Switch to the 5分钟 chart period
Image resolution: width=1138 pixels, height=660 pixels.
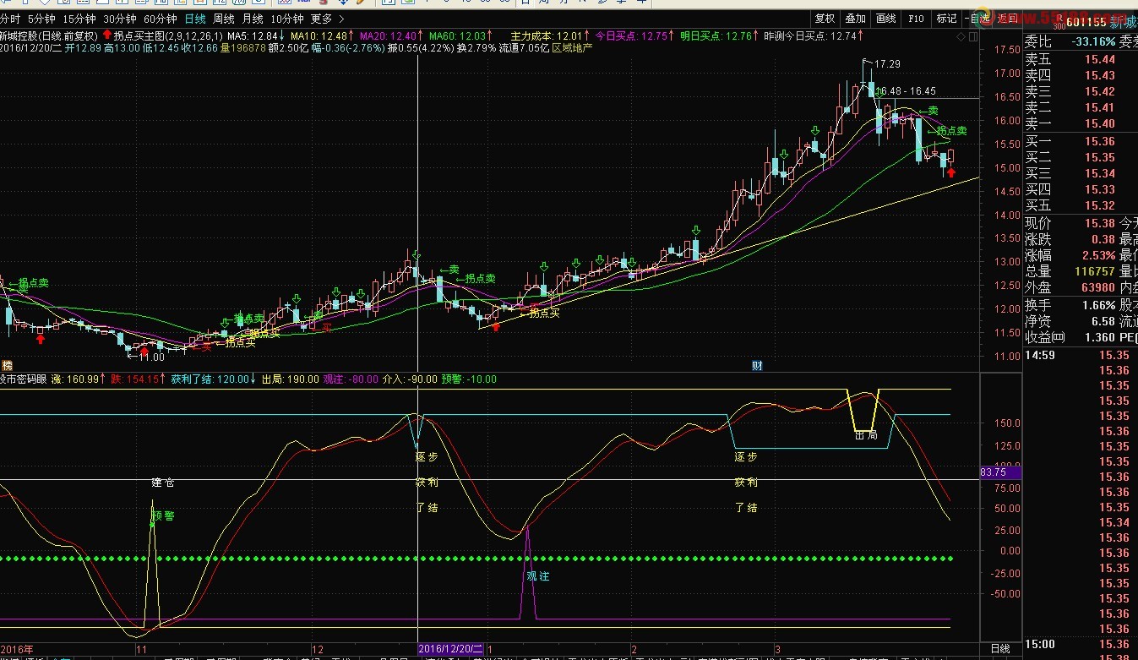click(41, 19)
